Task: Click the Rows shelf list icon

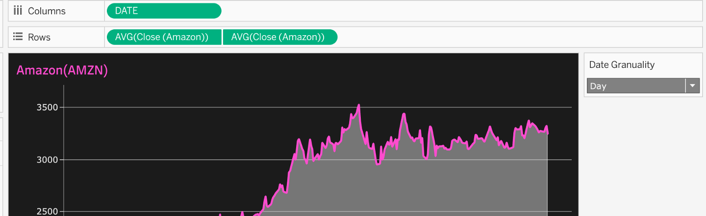Action: [x=18, y=37]
